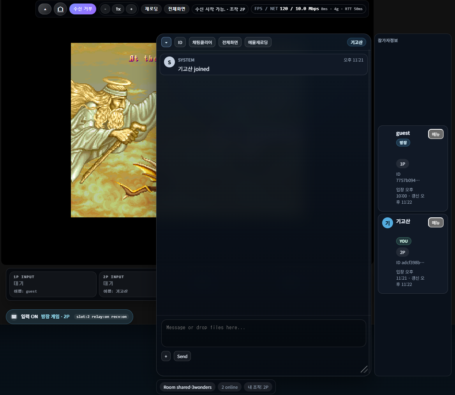Image resolution: width=455 pixels, height=395 pixels.
Task: Decrease zoom with the minus button
Action: pos(105,9)
